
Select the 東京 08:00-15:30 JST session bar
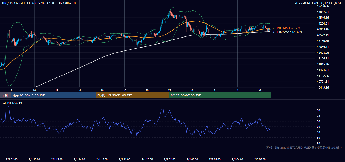coord(53,95)
